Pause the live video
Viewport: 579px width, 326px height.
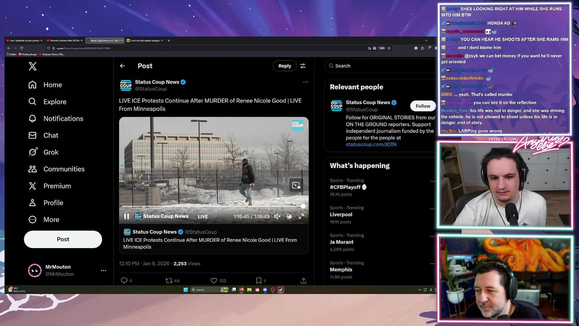[127, 216]
